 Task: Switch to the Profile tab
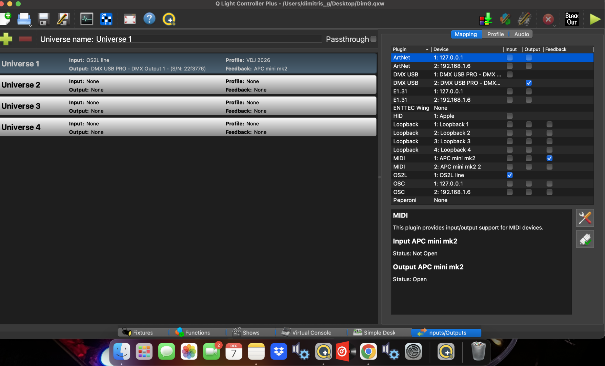pos(495,34)
